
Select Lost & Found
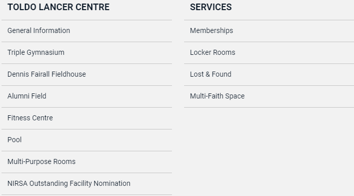pyautogui.click(x=210, y=74)
